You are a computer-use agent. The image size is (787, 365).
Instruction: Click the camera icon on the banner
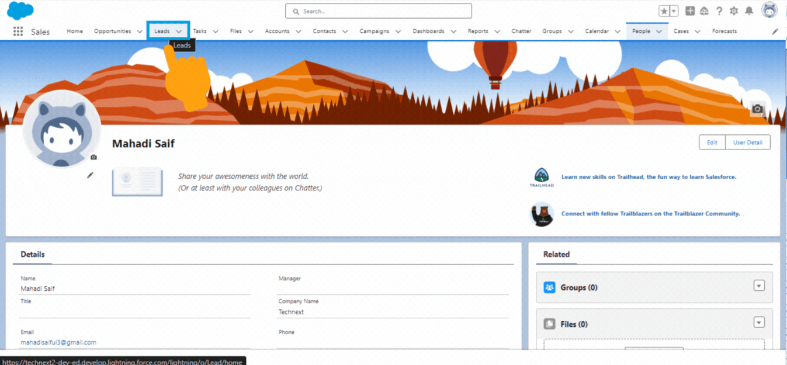(757, 109)
